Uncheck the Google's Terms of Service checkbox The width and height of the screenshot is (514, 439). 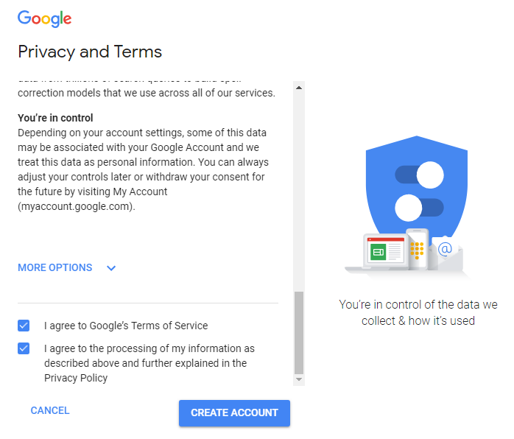[24, 326]
